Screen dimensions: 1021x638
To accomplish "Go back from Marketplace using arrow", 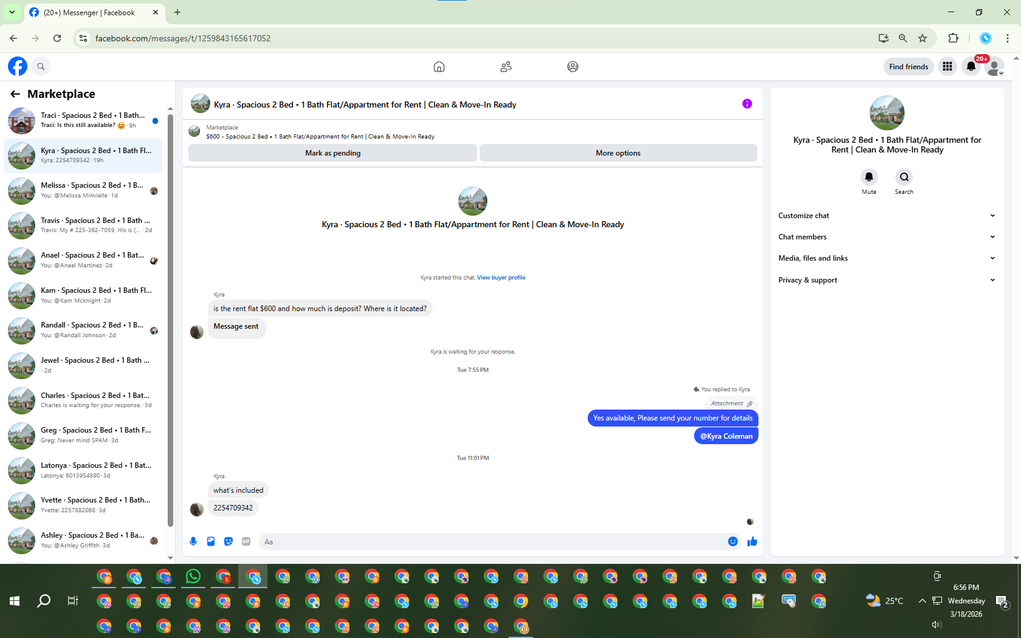I will click(x=15, y=94).
